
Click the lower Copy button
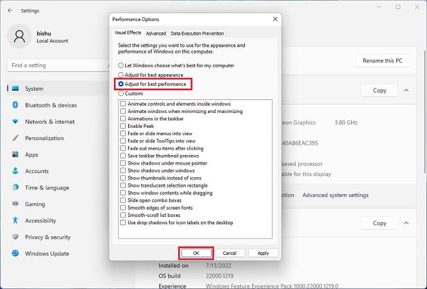click(x=379, y=223)
